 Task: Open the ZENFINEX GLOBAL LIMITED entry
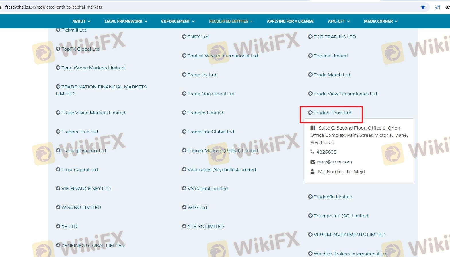click(93, 245)
